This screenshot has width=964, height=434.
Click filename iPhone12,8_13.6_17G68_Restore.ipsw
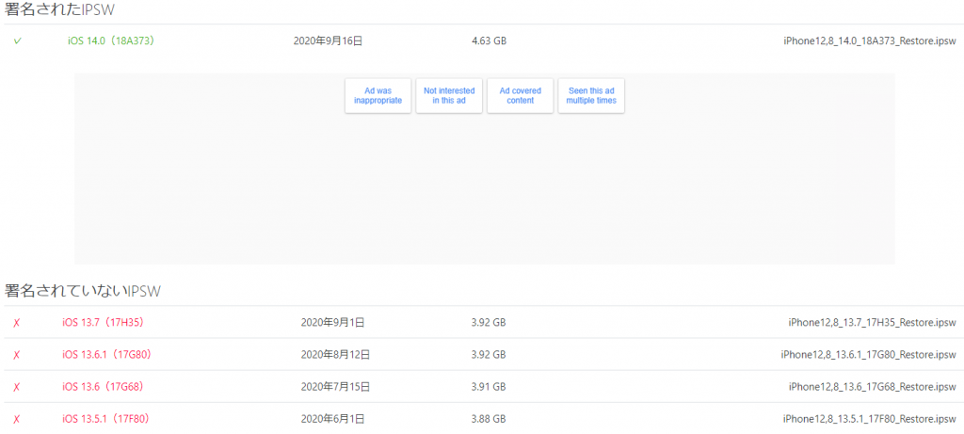pyautogui.click(x=872, y=387)
